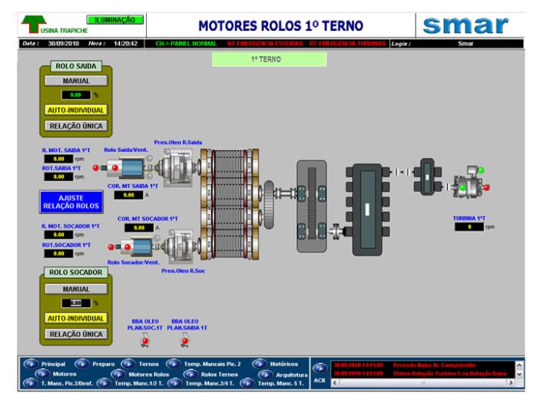Click the Rolo Socador/Vent. label

[x=133, y=263]
